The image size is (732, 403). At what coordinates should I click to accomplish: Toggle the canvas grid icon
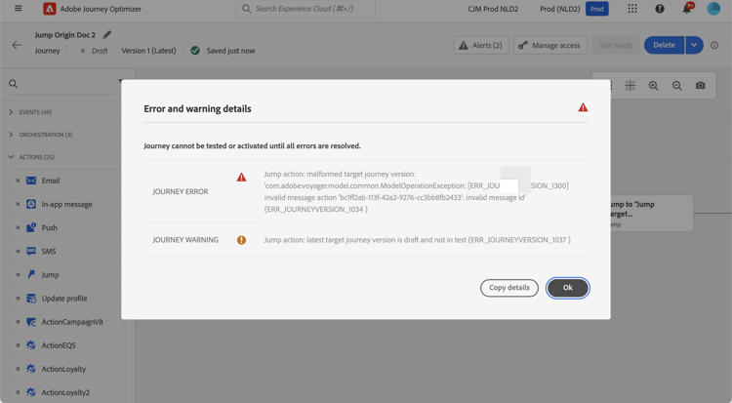coord(630,86)
